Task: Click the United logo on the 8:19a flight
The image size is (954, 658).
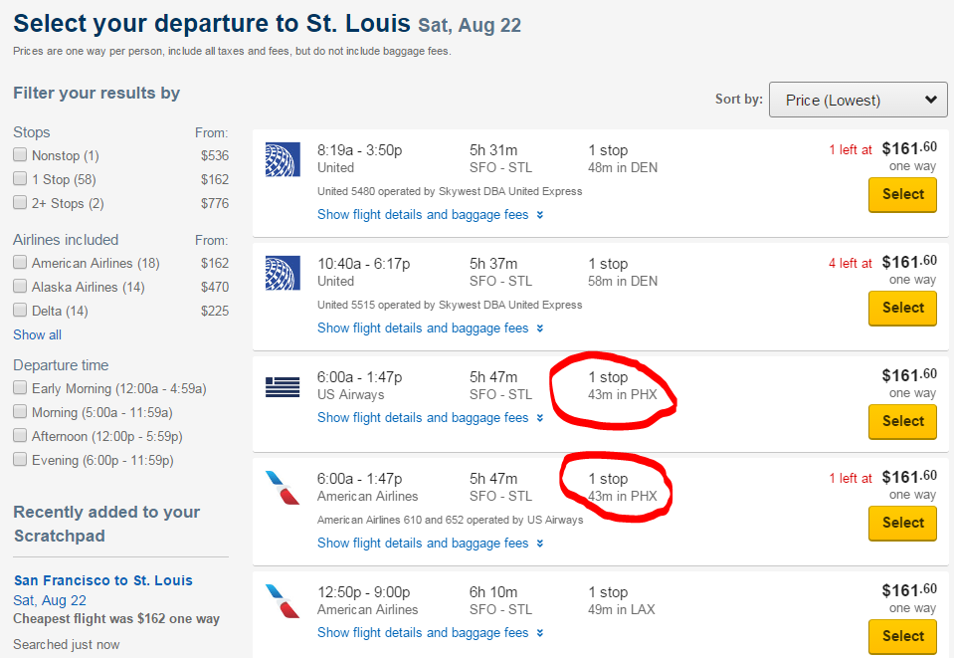Action: click(x=283, y=159)
